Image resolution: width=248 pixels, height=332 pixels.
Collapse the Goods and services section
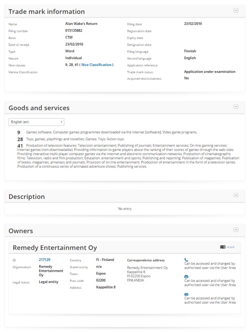click(236, 107)
